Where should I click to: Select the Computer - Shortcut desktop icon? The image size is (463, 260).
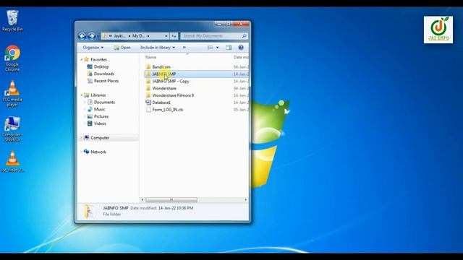pos(12,129)
